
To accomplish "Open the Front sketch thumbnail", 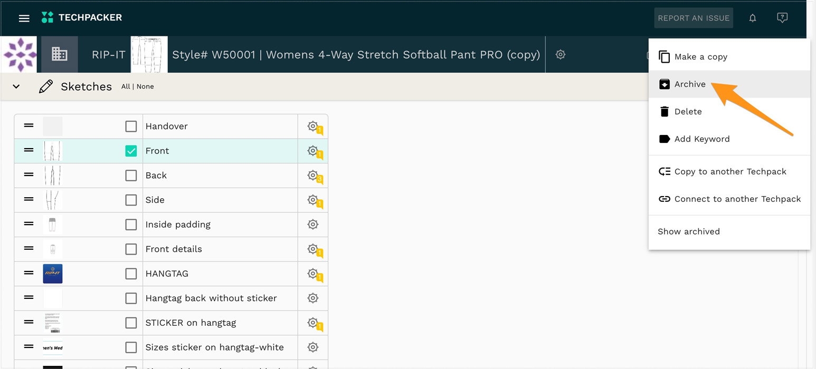I will pos(53,150).
